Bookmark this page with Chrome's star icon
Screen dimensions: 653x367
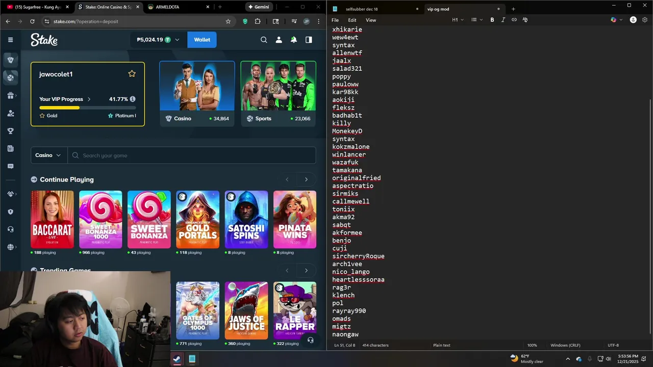click(228, 21)
